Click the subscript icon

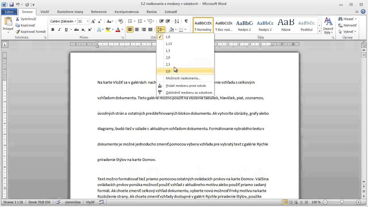click(83, 30)
